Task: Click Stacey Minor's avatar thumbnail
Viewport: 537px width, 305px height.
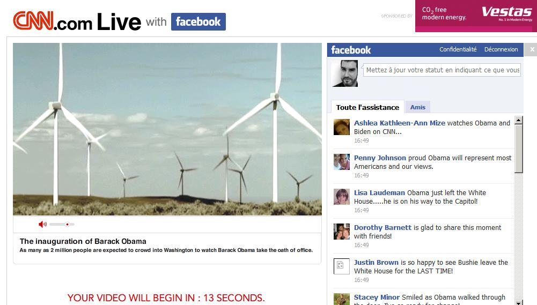Action: (x=341, y=299)
